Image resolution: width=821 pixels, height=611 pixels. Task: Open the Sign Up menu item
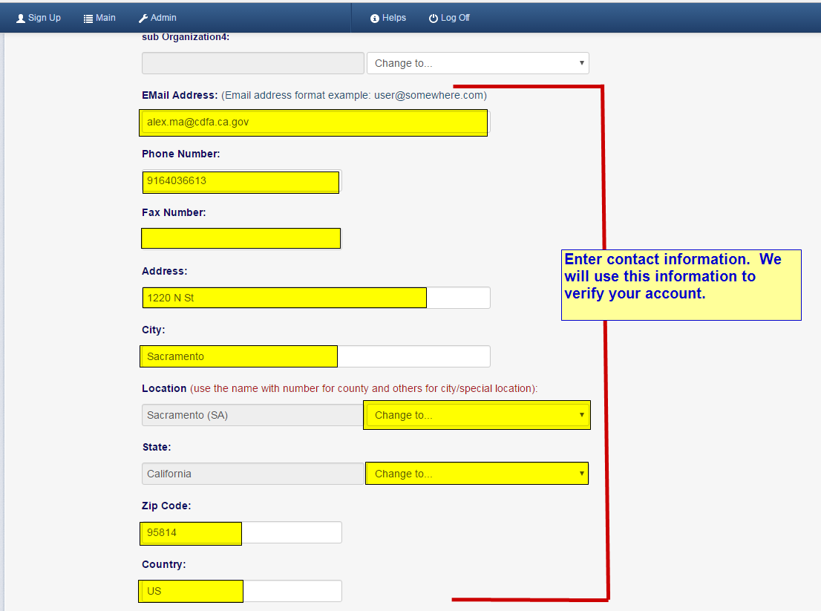[39, 18]
